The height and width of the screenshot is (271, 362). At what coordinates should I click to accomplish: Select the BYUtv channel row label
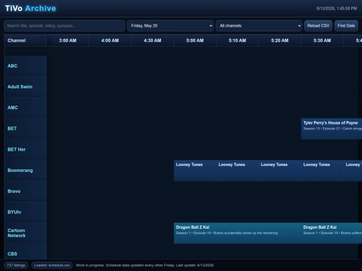[25, 212]
